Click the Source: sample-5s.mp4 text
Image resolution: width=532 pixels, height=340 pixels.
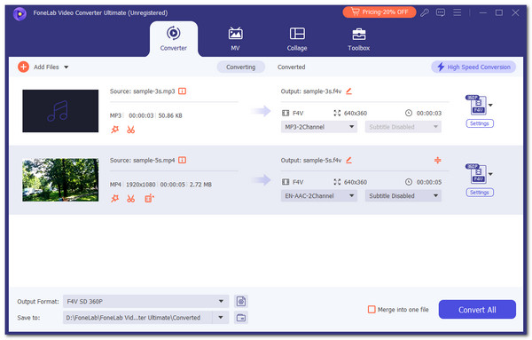click(142, 160)
